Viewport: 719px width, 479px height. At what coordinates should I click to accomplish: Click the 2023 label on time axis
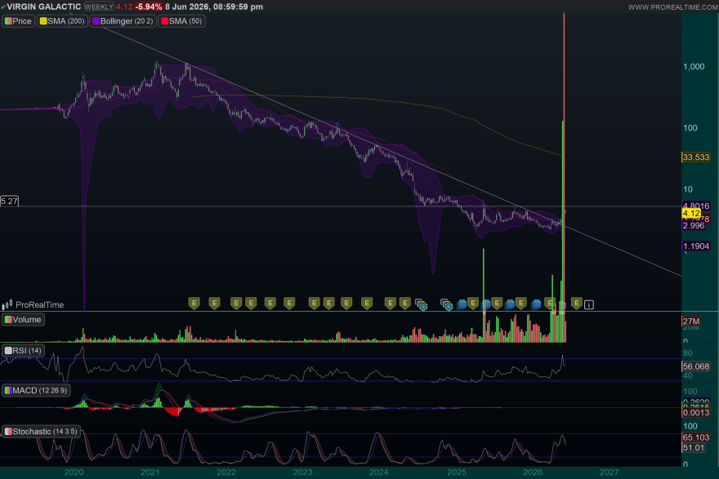point(302,472)
